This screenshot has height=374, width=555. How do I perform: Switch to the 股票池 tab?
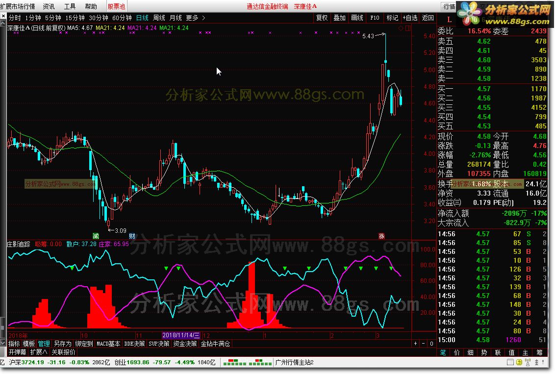point(117,6)
